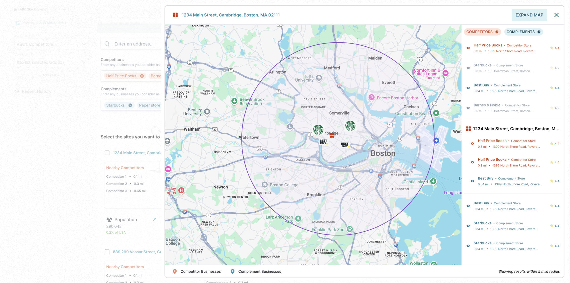570x283 pixels.
Task: Click the search magnifier icon in background
Action: coord(107,44)
